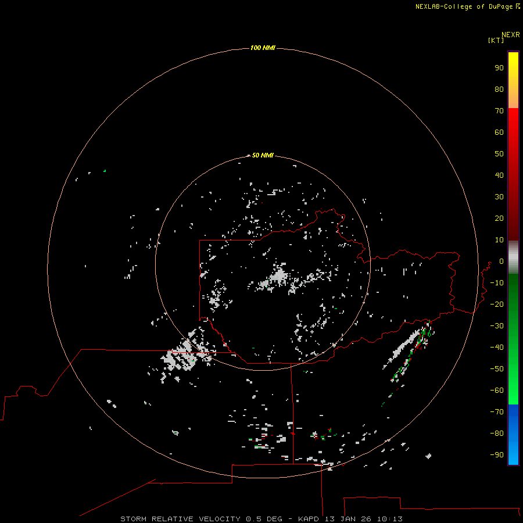The image size is (523, 523).
Task: Click the 20 value on velocity scale
Action: pyautogui.click(x=499, y=218)
